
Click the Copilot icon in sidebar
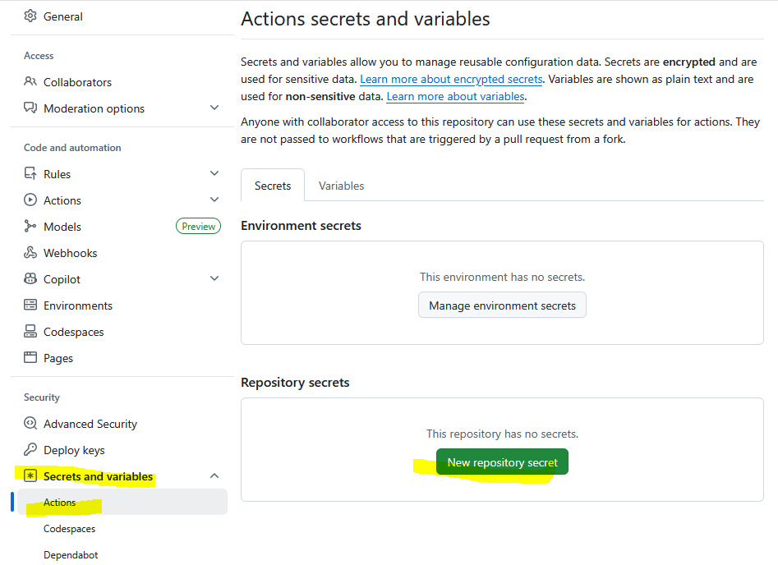point(30,279)
